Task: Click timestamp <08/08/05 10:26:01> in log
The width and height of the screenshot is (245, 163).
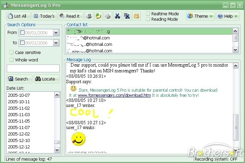Action: [86, 76]
